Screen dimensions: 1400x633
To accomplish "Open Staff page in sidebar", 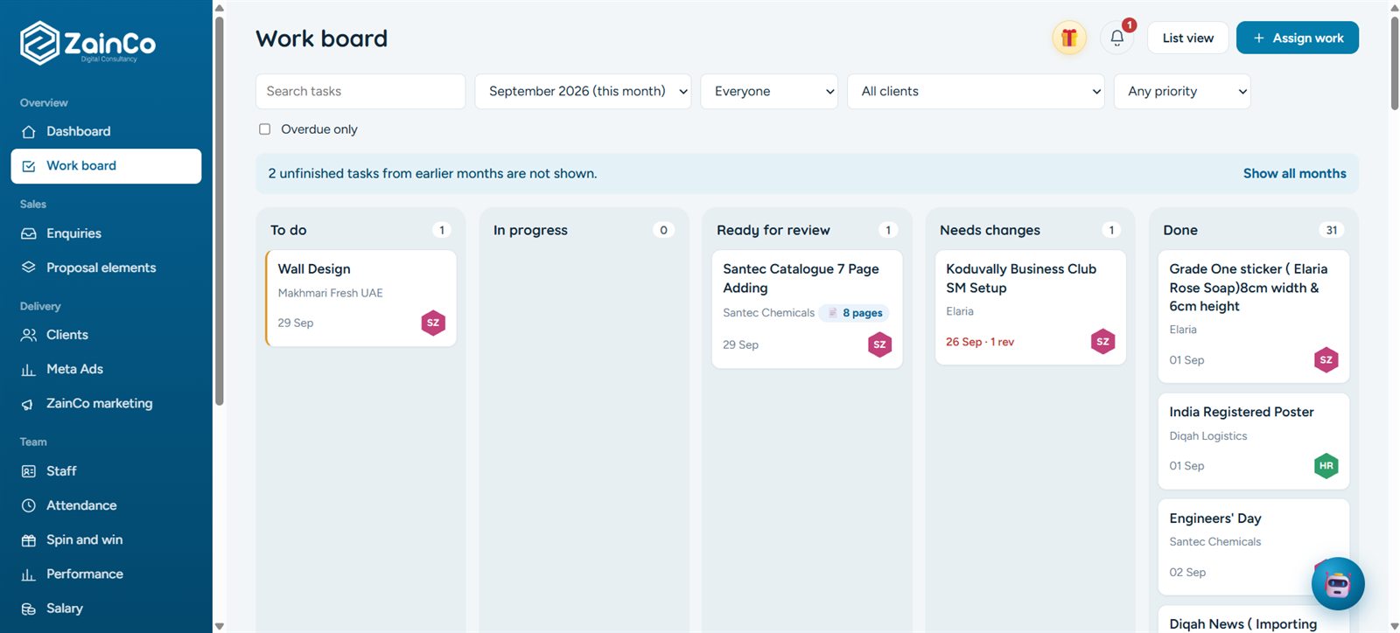I will tap(106, 471).
